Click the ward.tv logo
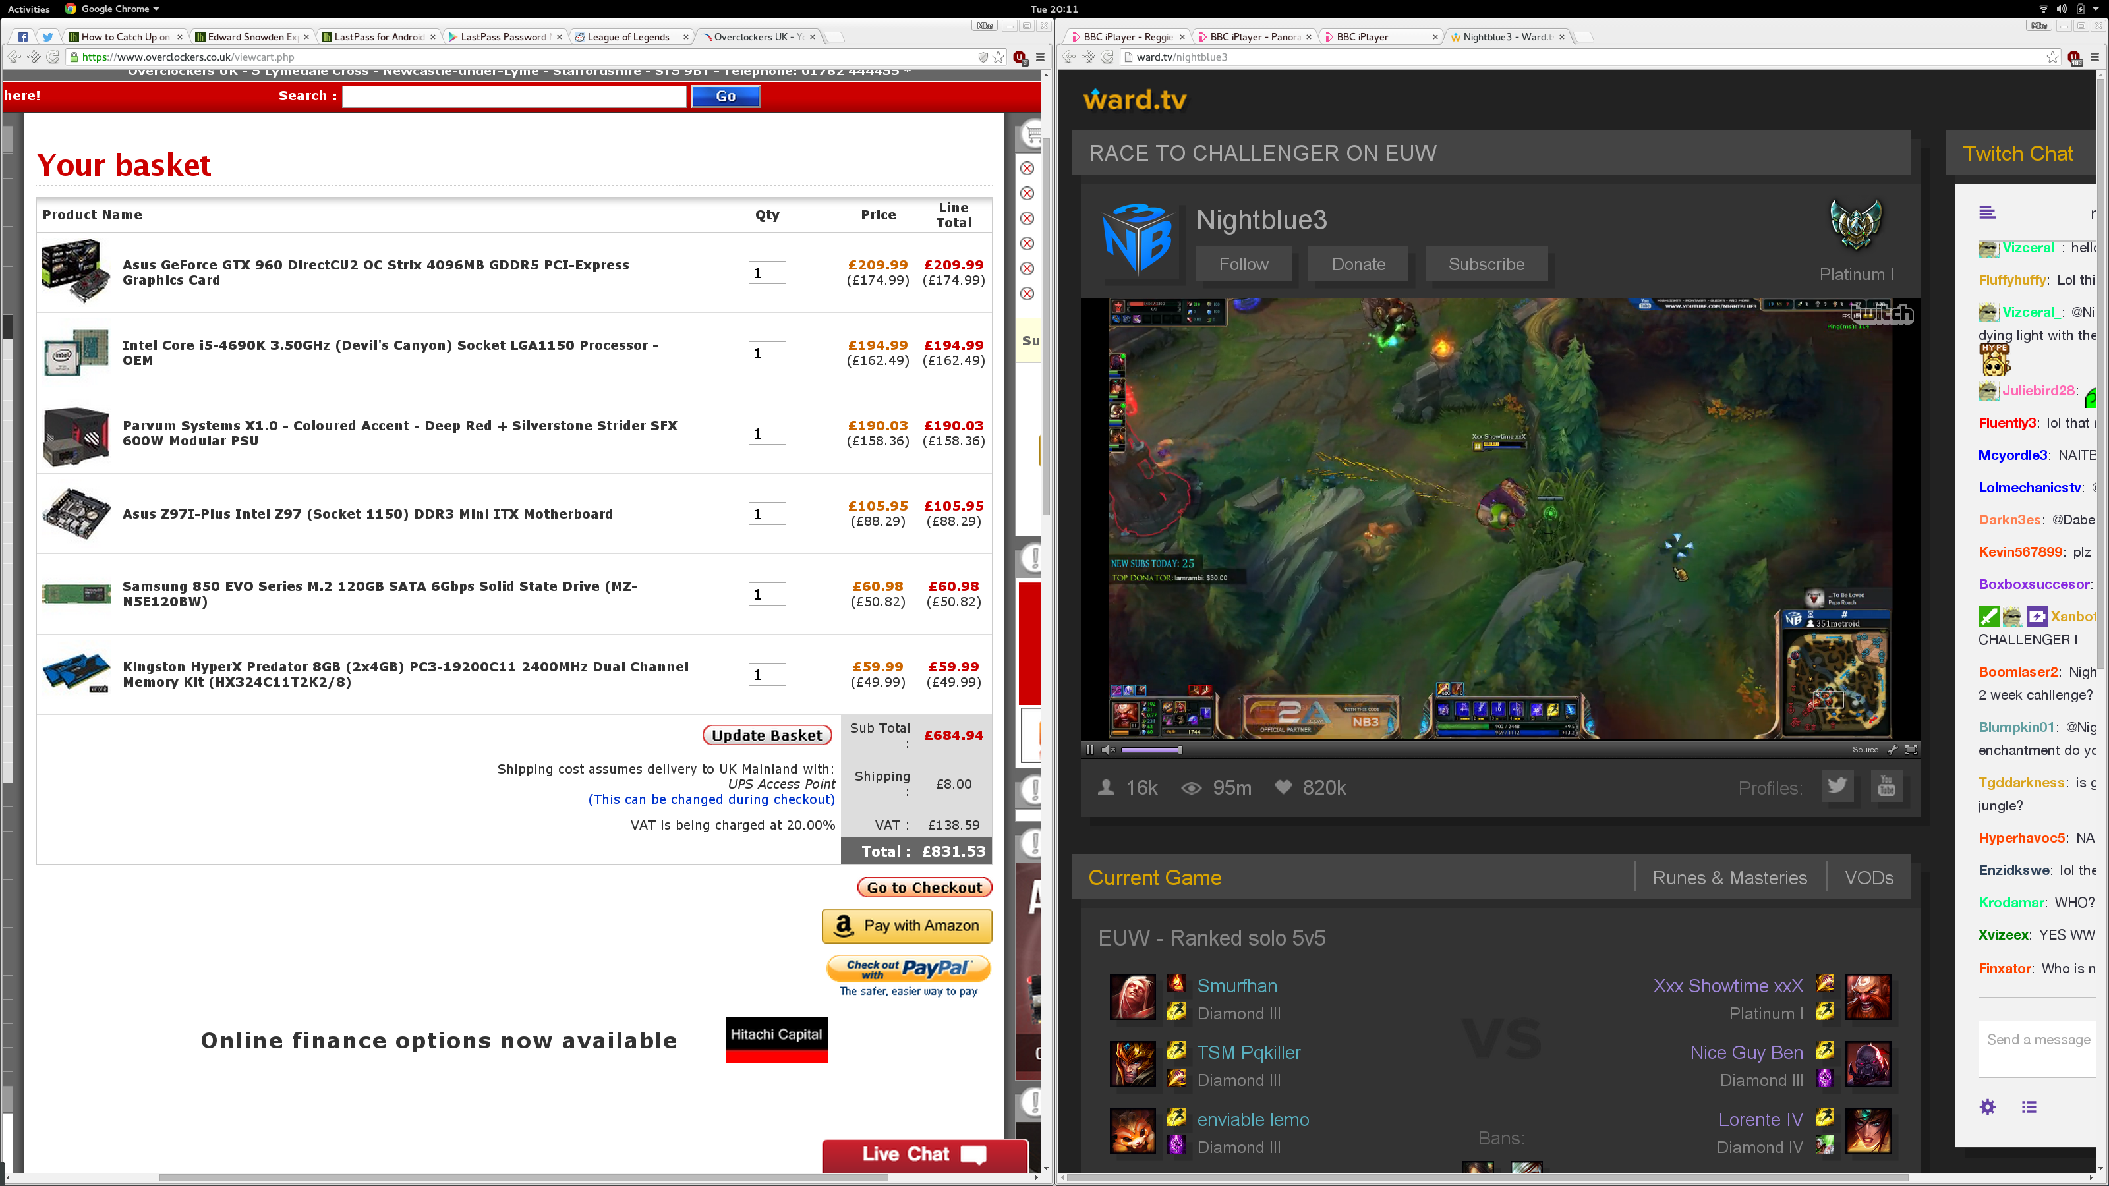The image size is (2109, 1186). [1135, 99]
